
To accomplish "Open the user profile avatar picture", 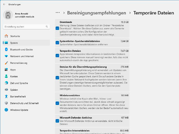I will pyautogui.click(x=8, y=15).
